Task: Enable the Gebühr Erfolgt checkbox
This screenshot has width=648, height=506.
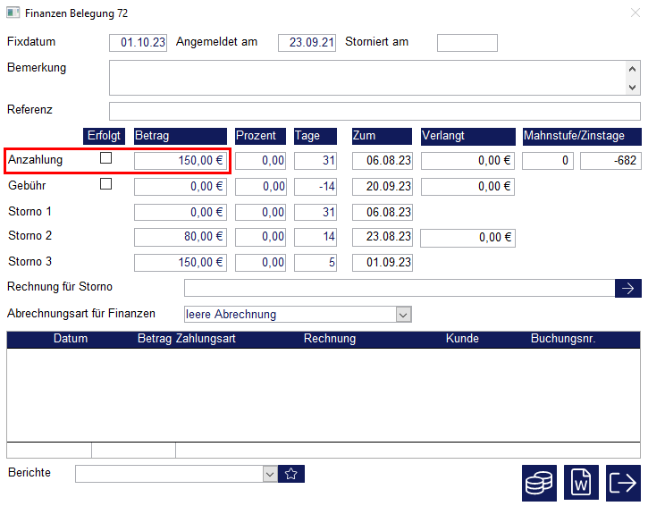Action: tap(106, 184)
